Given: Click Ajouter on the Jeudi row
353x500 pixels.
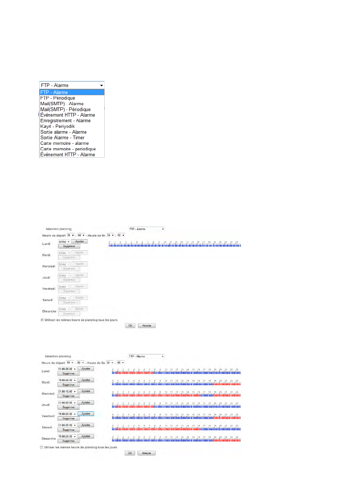Looking at the screenshot, I should [86, 403].
